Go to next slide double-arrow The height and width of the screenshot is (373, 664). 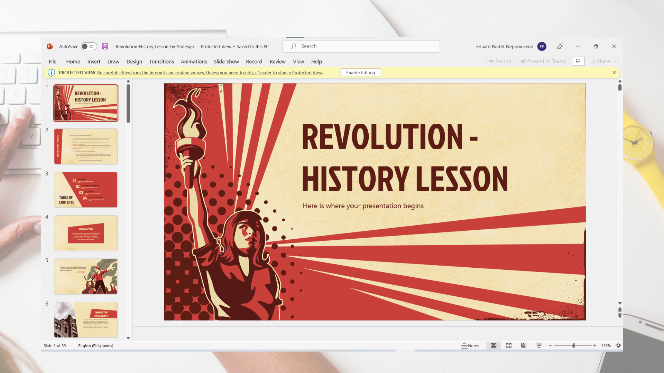coord(620,316)
